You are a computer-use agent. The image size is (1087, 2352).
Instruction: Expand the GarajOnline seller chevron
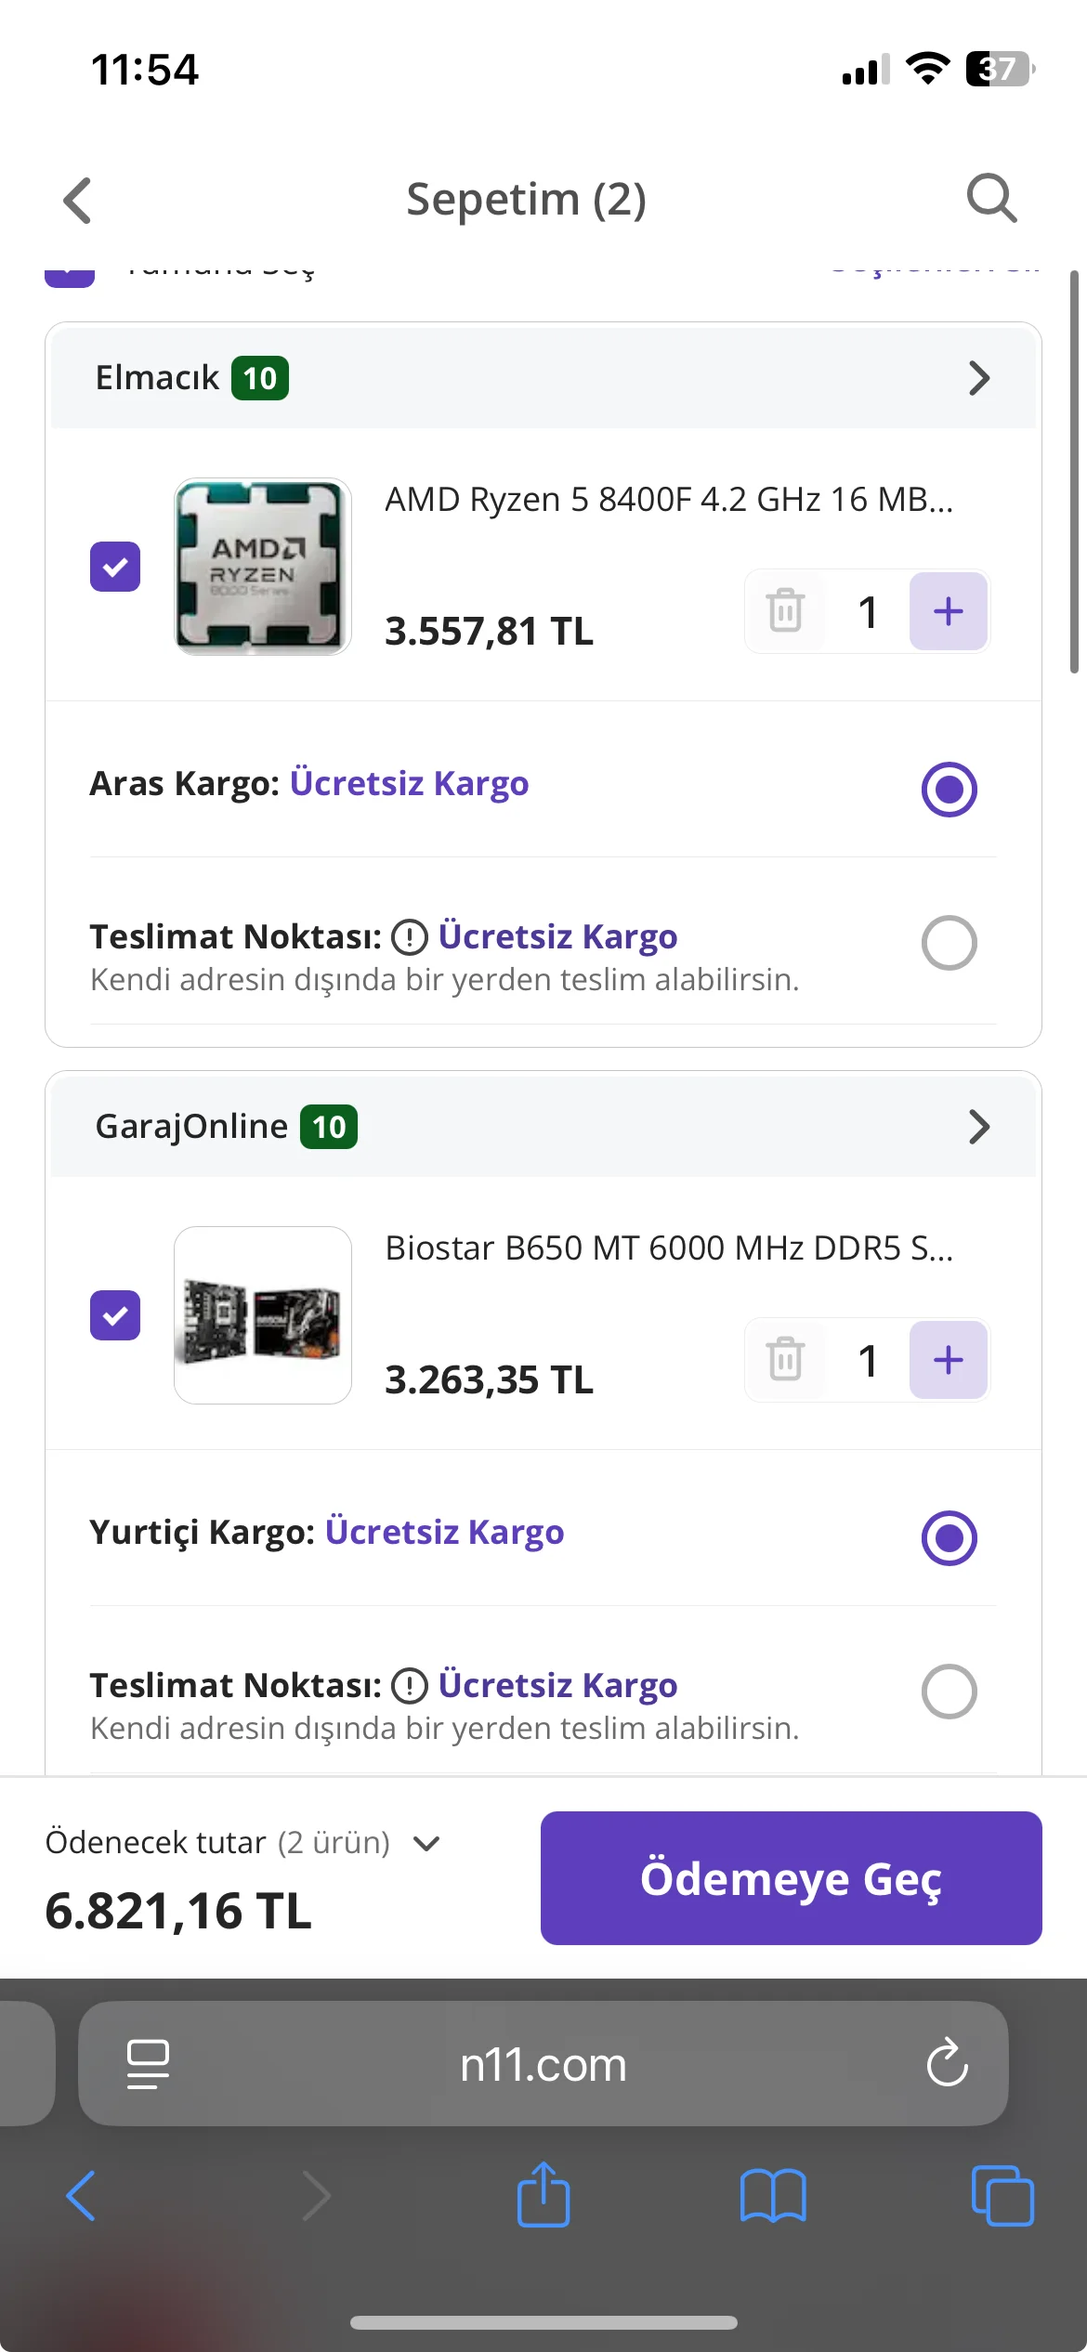click(979, 1127)
